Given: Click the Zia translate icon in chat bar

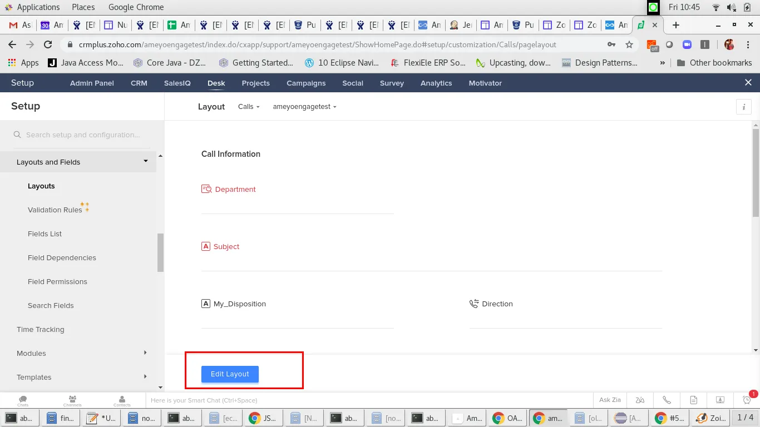Looking at the screenshot, I should click(640, 400).
